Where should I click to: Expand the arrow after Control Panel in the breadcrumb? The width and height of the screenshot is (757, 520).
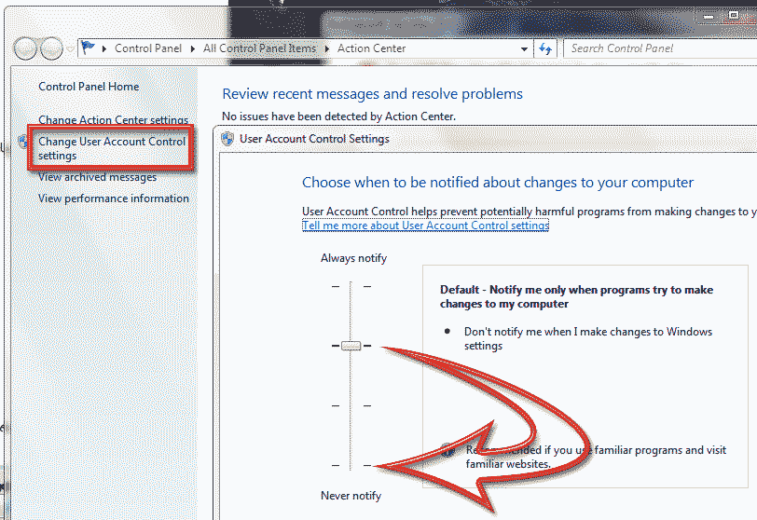tap(194, 48)
